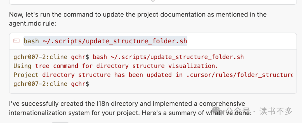
Task: Click '.cursor/rules/folder_structure' path in terminal output
Action: [239, 75]
